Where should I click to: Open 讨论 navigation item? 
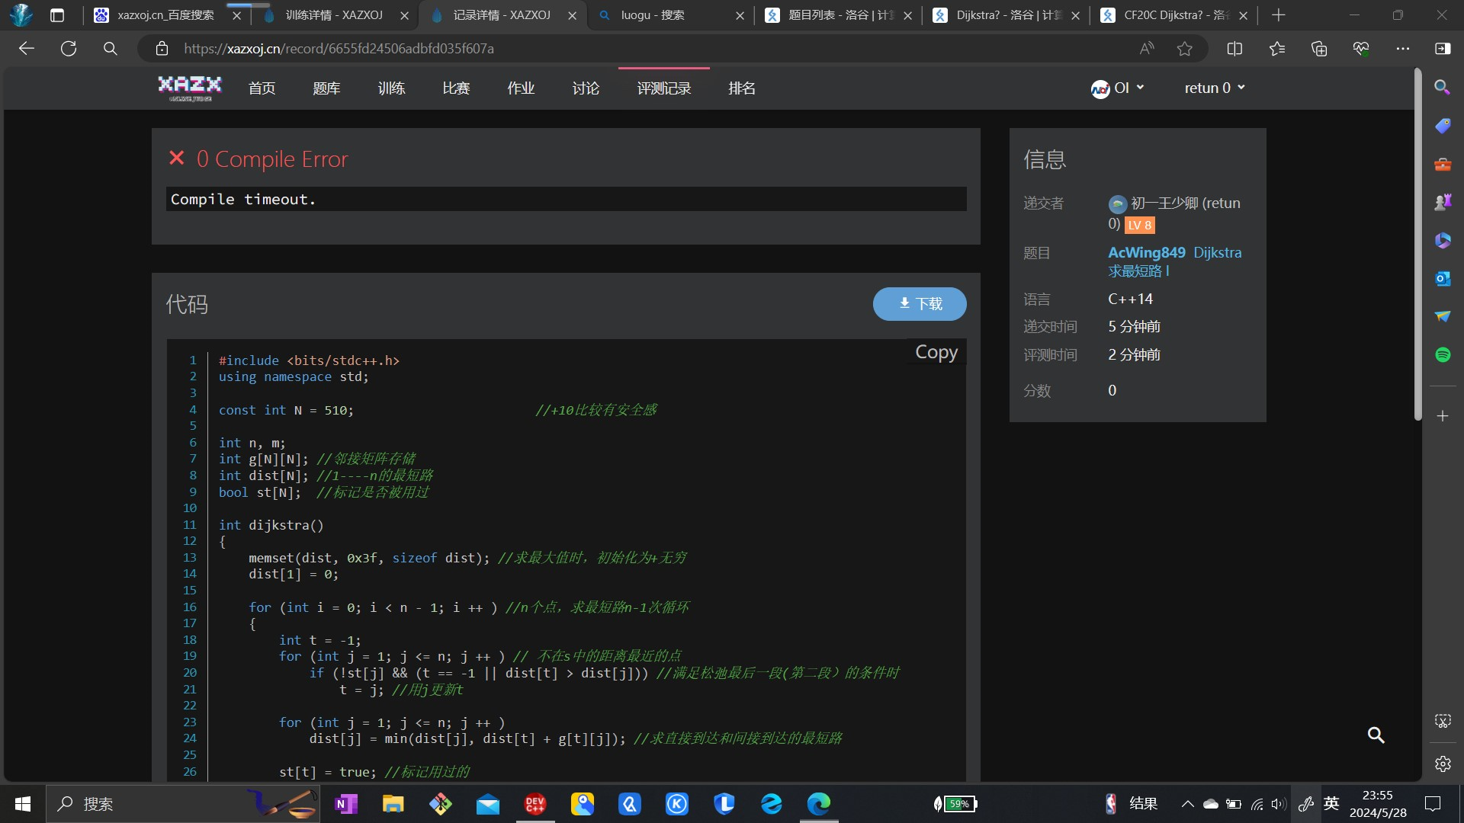coord(586,88)
